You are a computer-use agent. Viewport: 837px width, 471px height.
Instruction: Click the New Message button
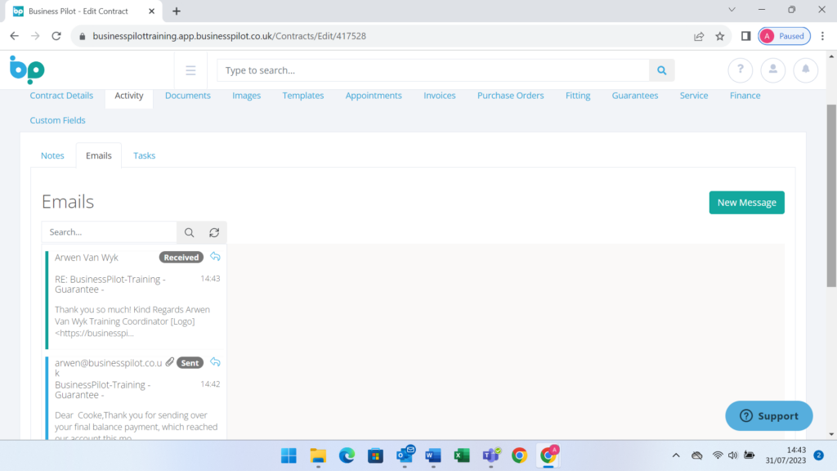747,203
